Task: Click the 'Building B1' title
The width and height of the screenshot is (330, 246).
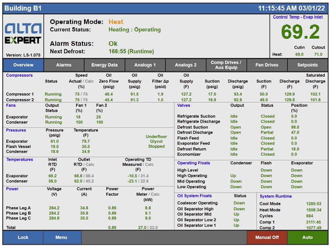Action: pos(23,8)
